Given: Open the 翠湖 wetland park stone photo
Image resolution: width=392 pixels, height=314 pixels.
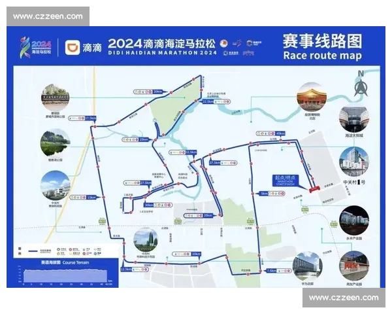Looking at the screenshot, I should click(56, 97).
